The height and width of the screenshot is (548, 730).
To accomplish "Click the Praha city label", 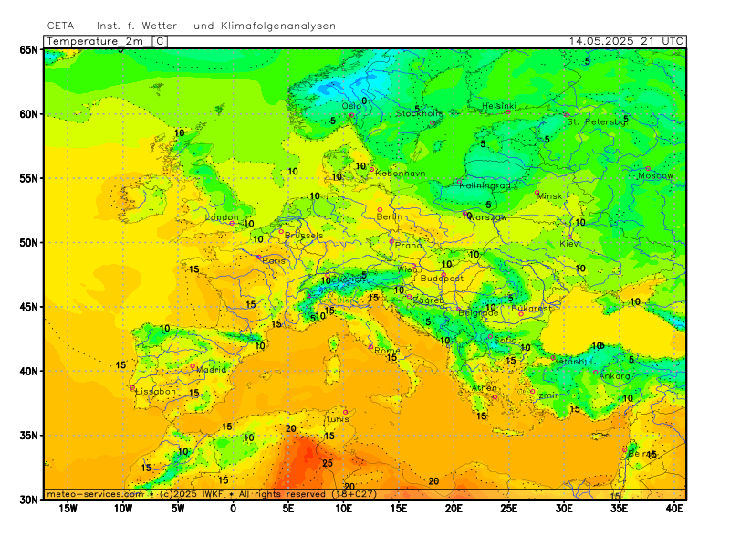I will point(408,245).
